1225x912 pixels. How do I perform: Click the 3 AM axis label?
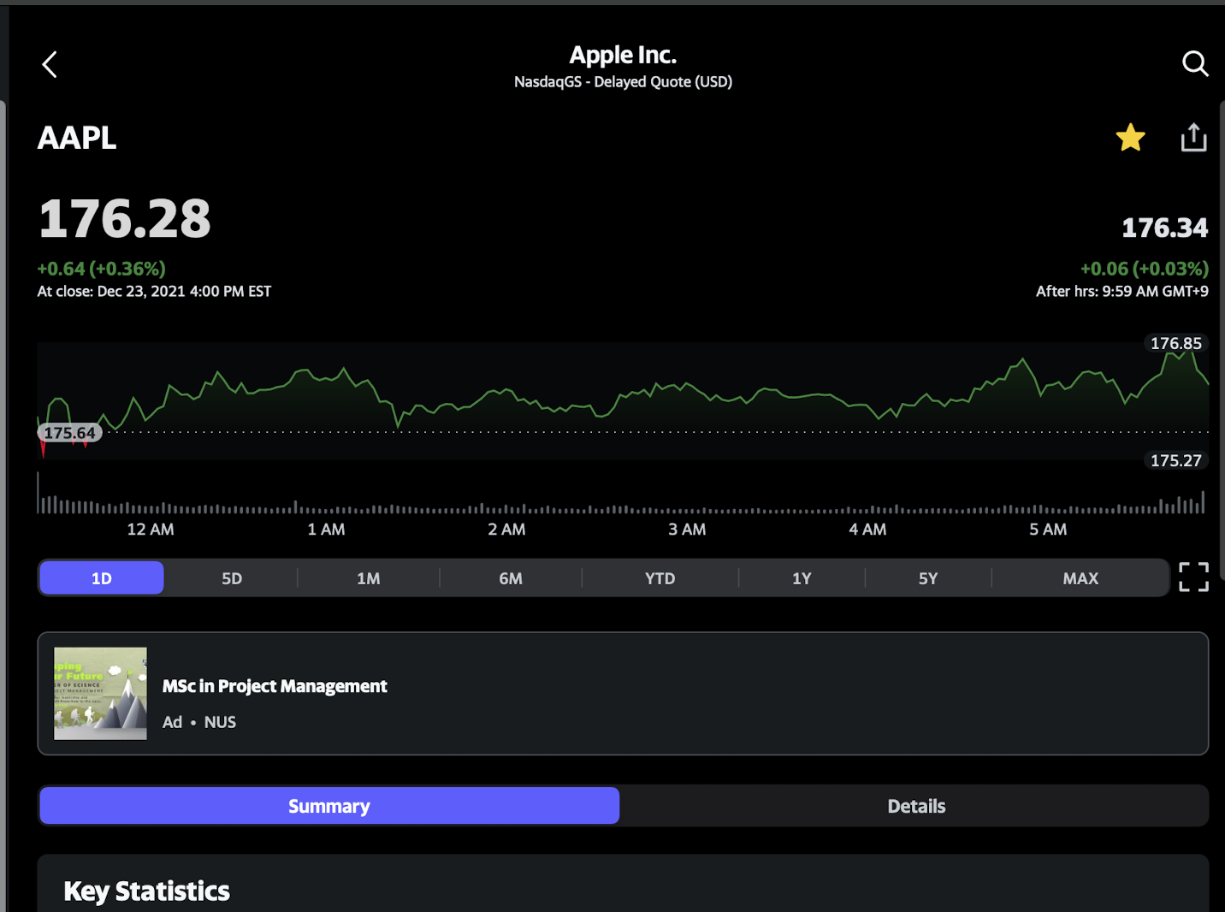coord(687,530)
